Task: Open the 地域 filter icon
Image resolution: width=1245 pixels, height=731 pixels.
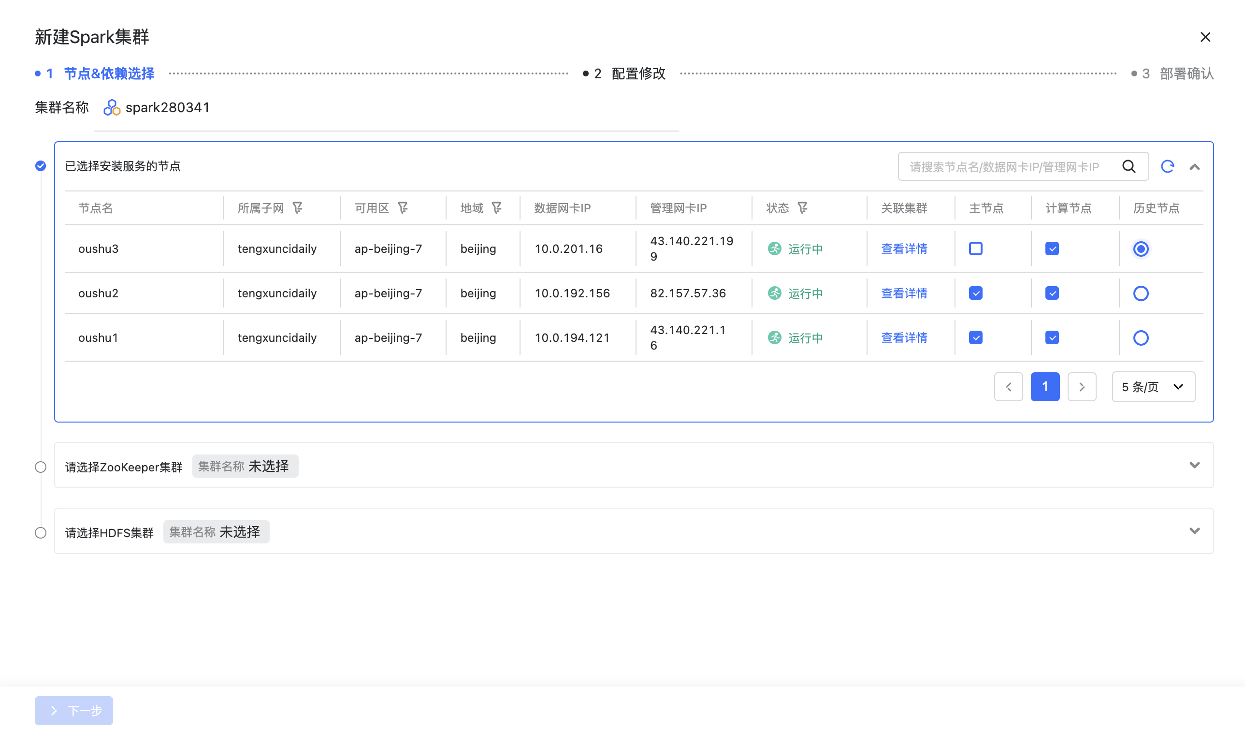Action: (x=497, y=208)
